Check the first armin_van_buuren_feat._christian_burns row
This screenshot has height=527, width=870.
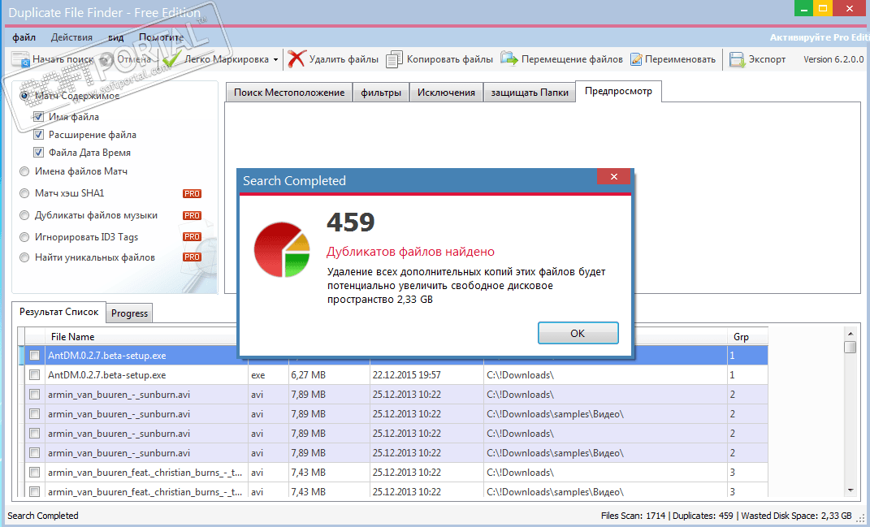tap(34, 473)
